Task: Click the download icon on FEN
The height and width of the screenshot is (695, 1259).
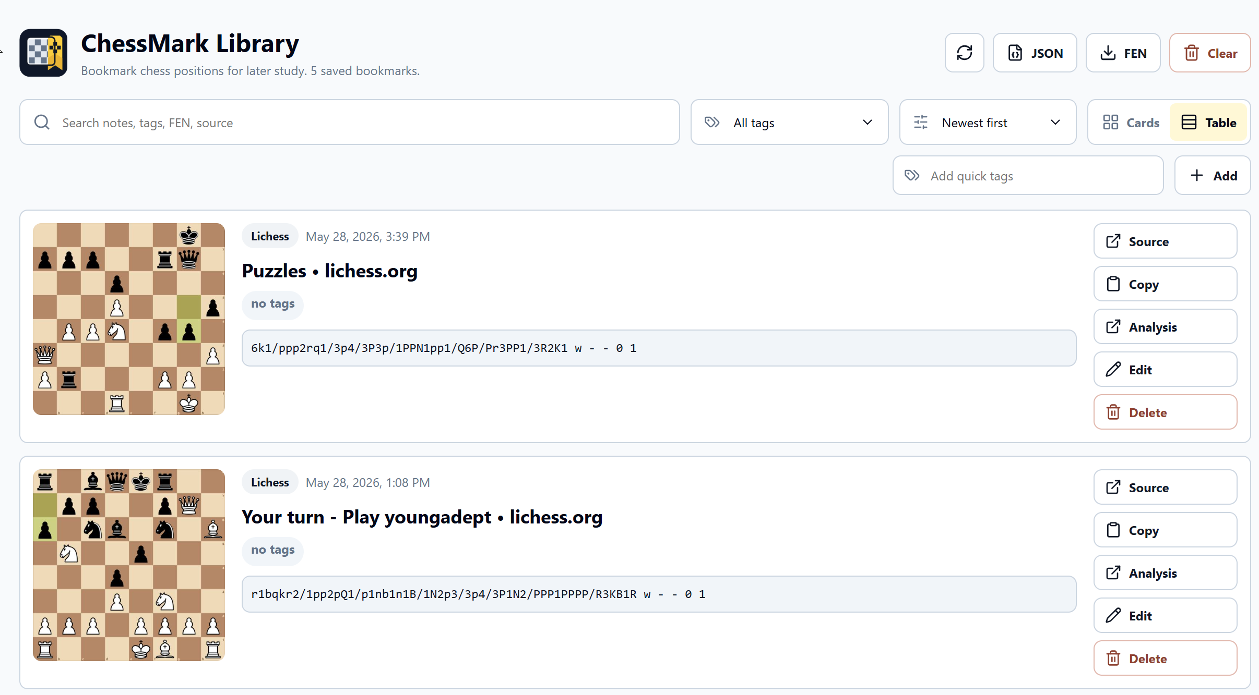Action: pos(1108,53)
